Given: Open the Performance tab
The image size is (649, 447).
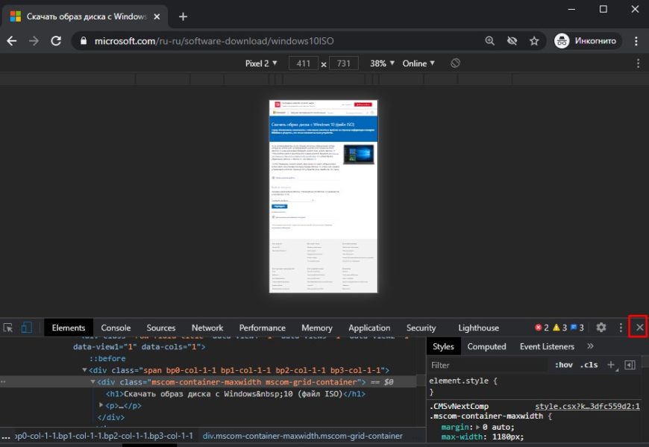Looking at the screenshot, I should pos(263,328).
